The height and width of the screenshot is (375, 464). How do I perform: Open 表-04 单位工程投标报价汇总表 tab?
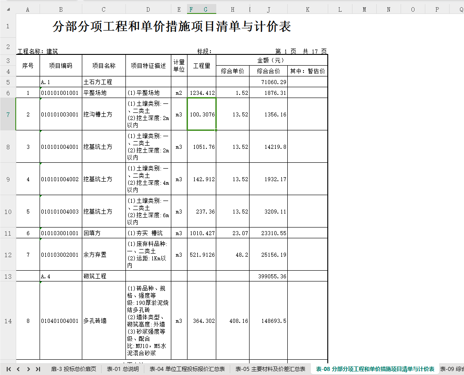click(187, 369)
